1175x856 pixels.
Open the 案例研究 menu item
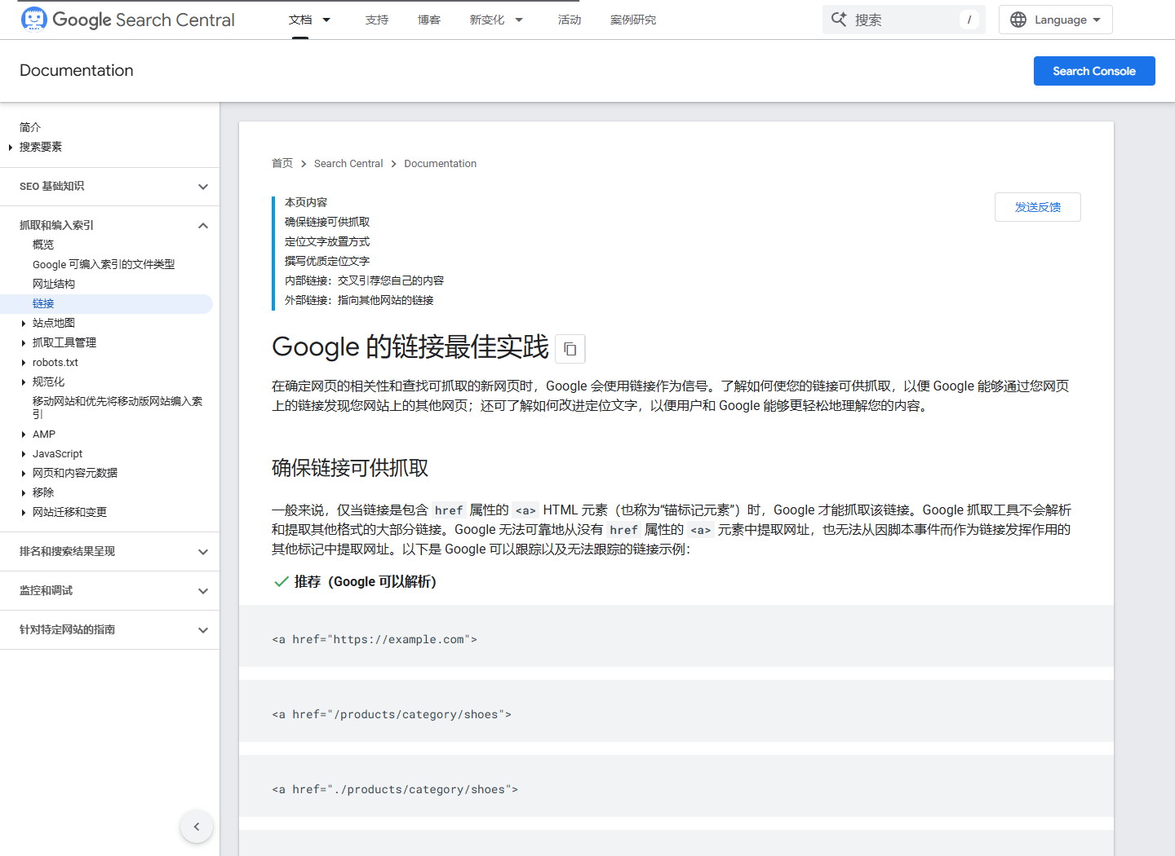(633, 20)
